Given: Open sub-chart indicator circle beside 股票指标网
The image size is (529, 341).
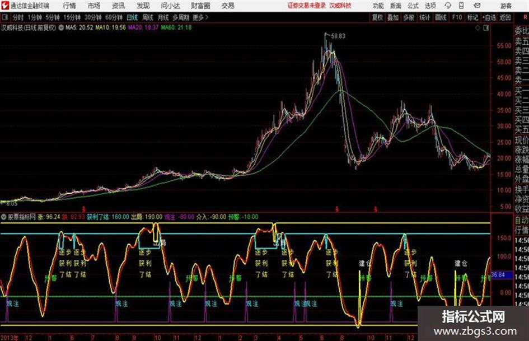Looking at the screenshot, I should click(x=4, y=217).
